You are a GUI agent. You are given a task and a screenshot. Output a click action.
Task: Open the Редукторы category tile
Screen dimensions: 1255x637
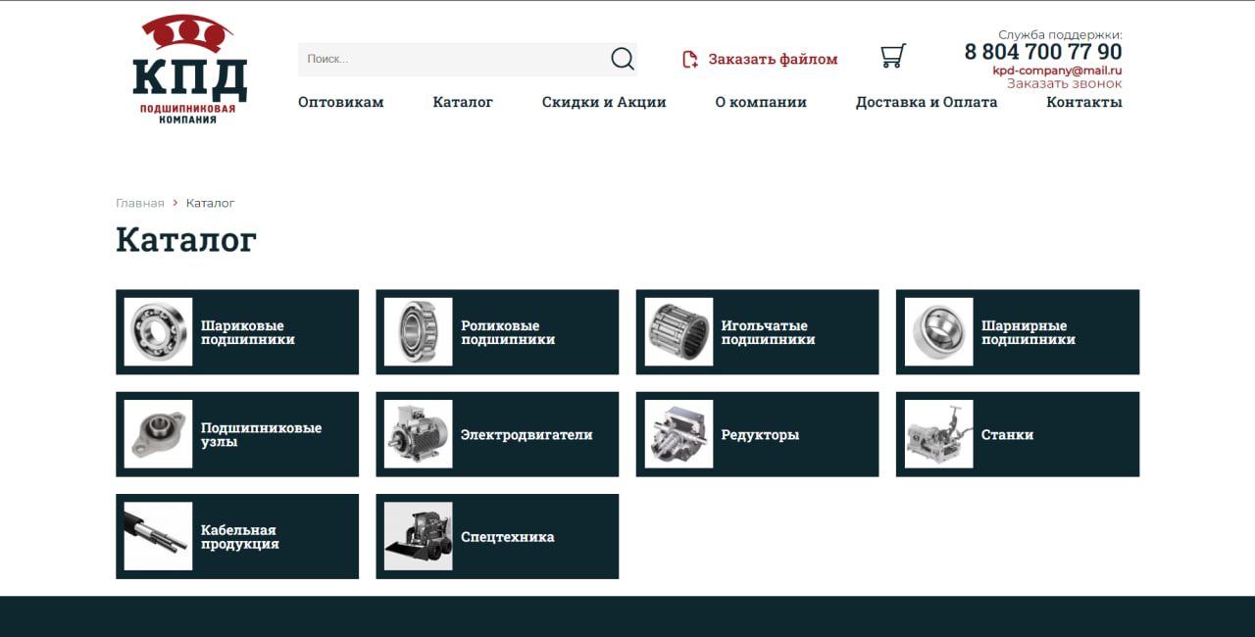[x=758, y=434]
